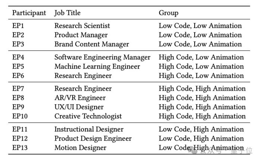Select EP11's Low Code, High Animation group
Image resolution: width=261 pixels, height=161 pixels.
[x=201, y=129]
